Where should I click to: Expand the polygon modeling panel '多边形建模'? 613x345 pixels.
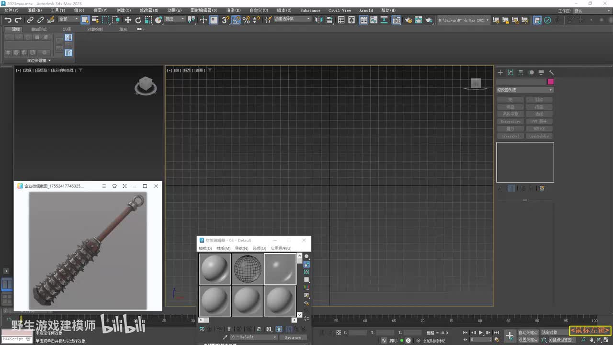coord(39,60)
